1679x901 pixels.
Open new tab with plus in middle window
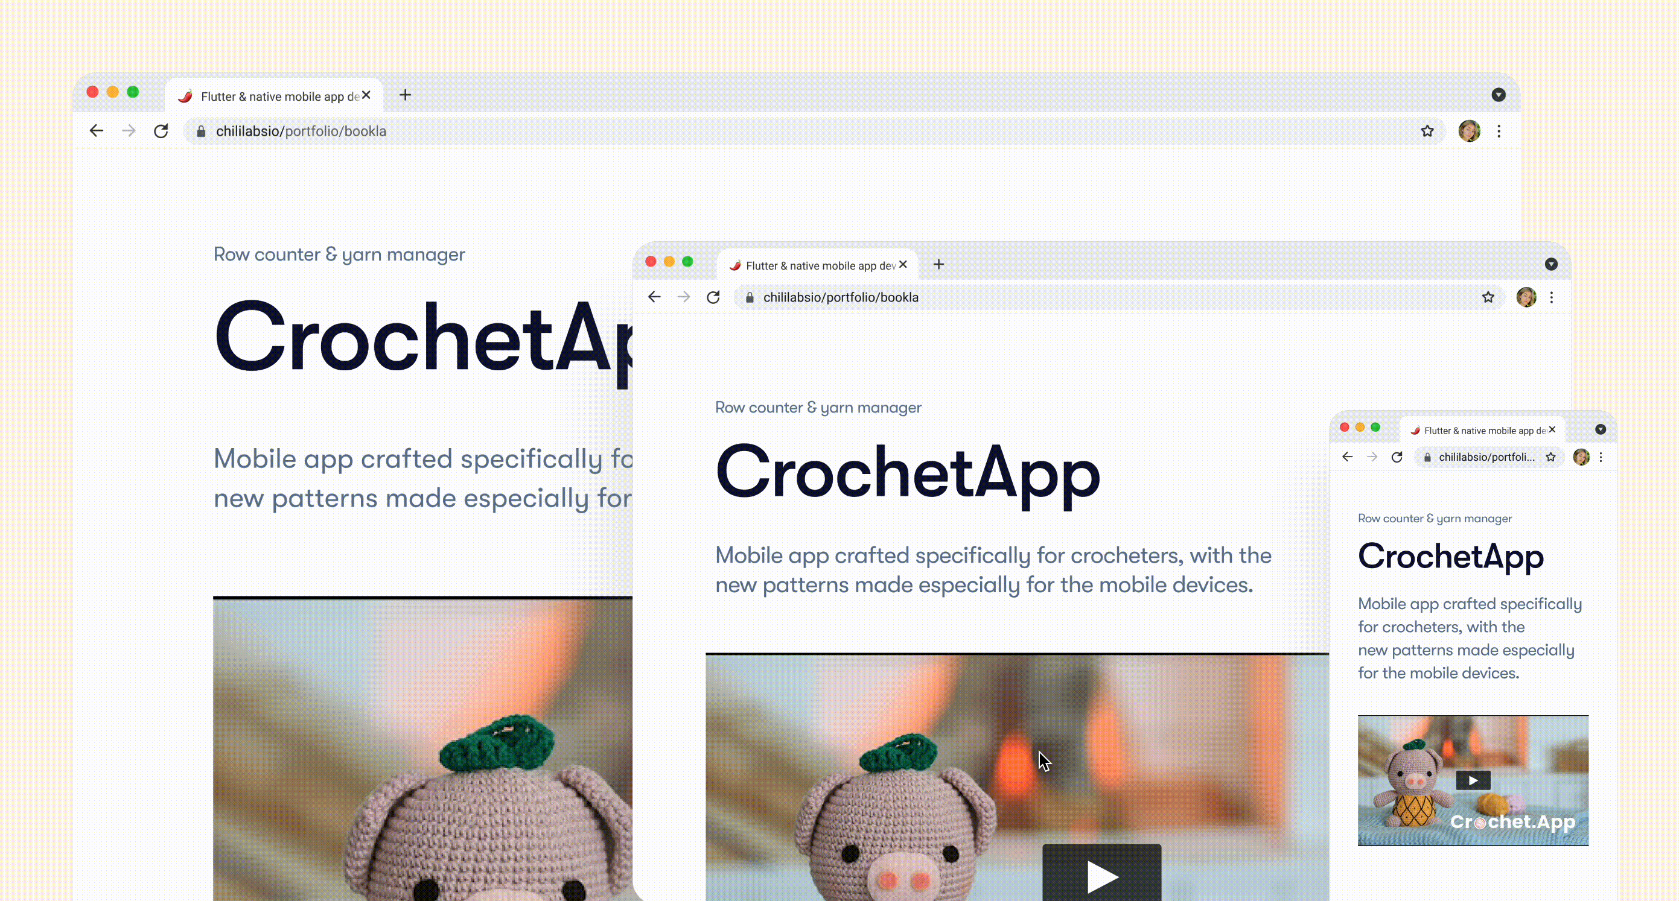938,264
